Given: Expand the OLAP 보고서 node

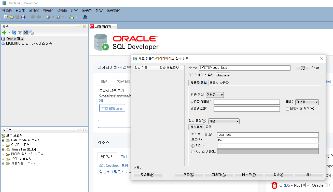Looking at the screenshot, I should 3,145.
